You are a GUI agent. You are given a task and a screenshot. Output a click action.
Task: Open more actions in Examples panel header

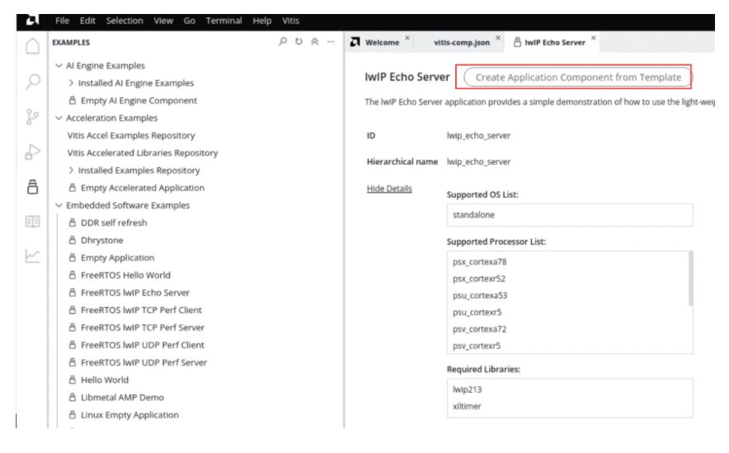coord(331,41)
